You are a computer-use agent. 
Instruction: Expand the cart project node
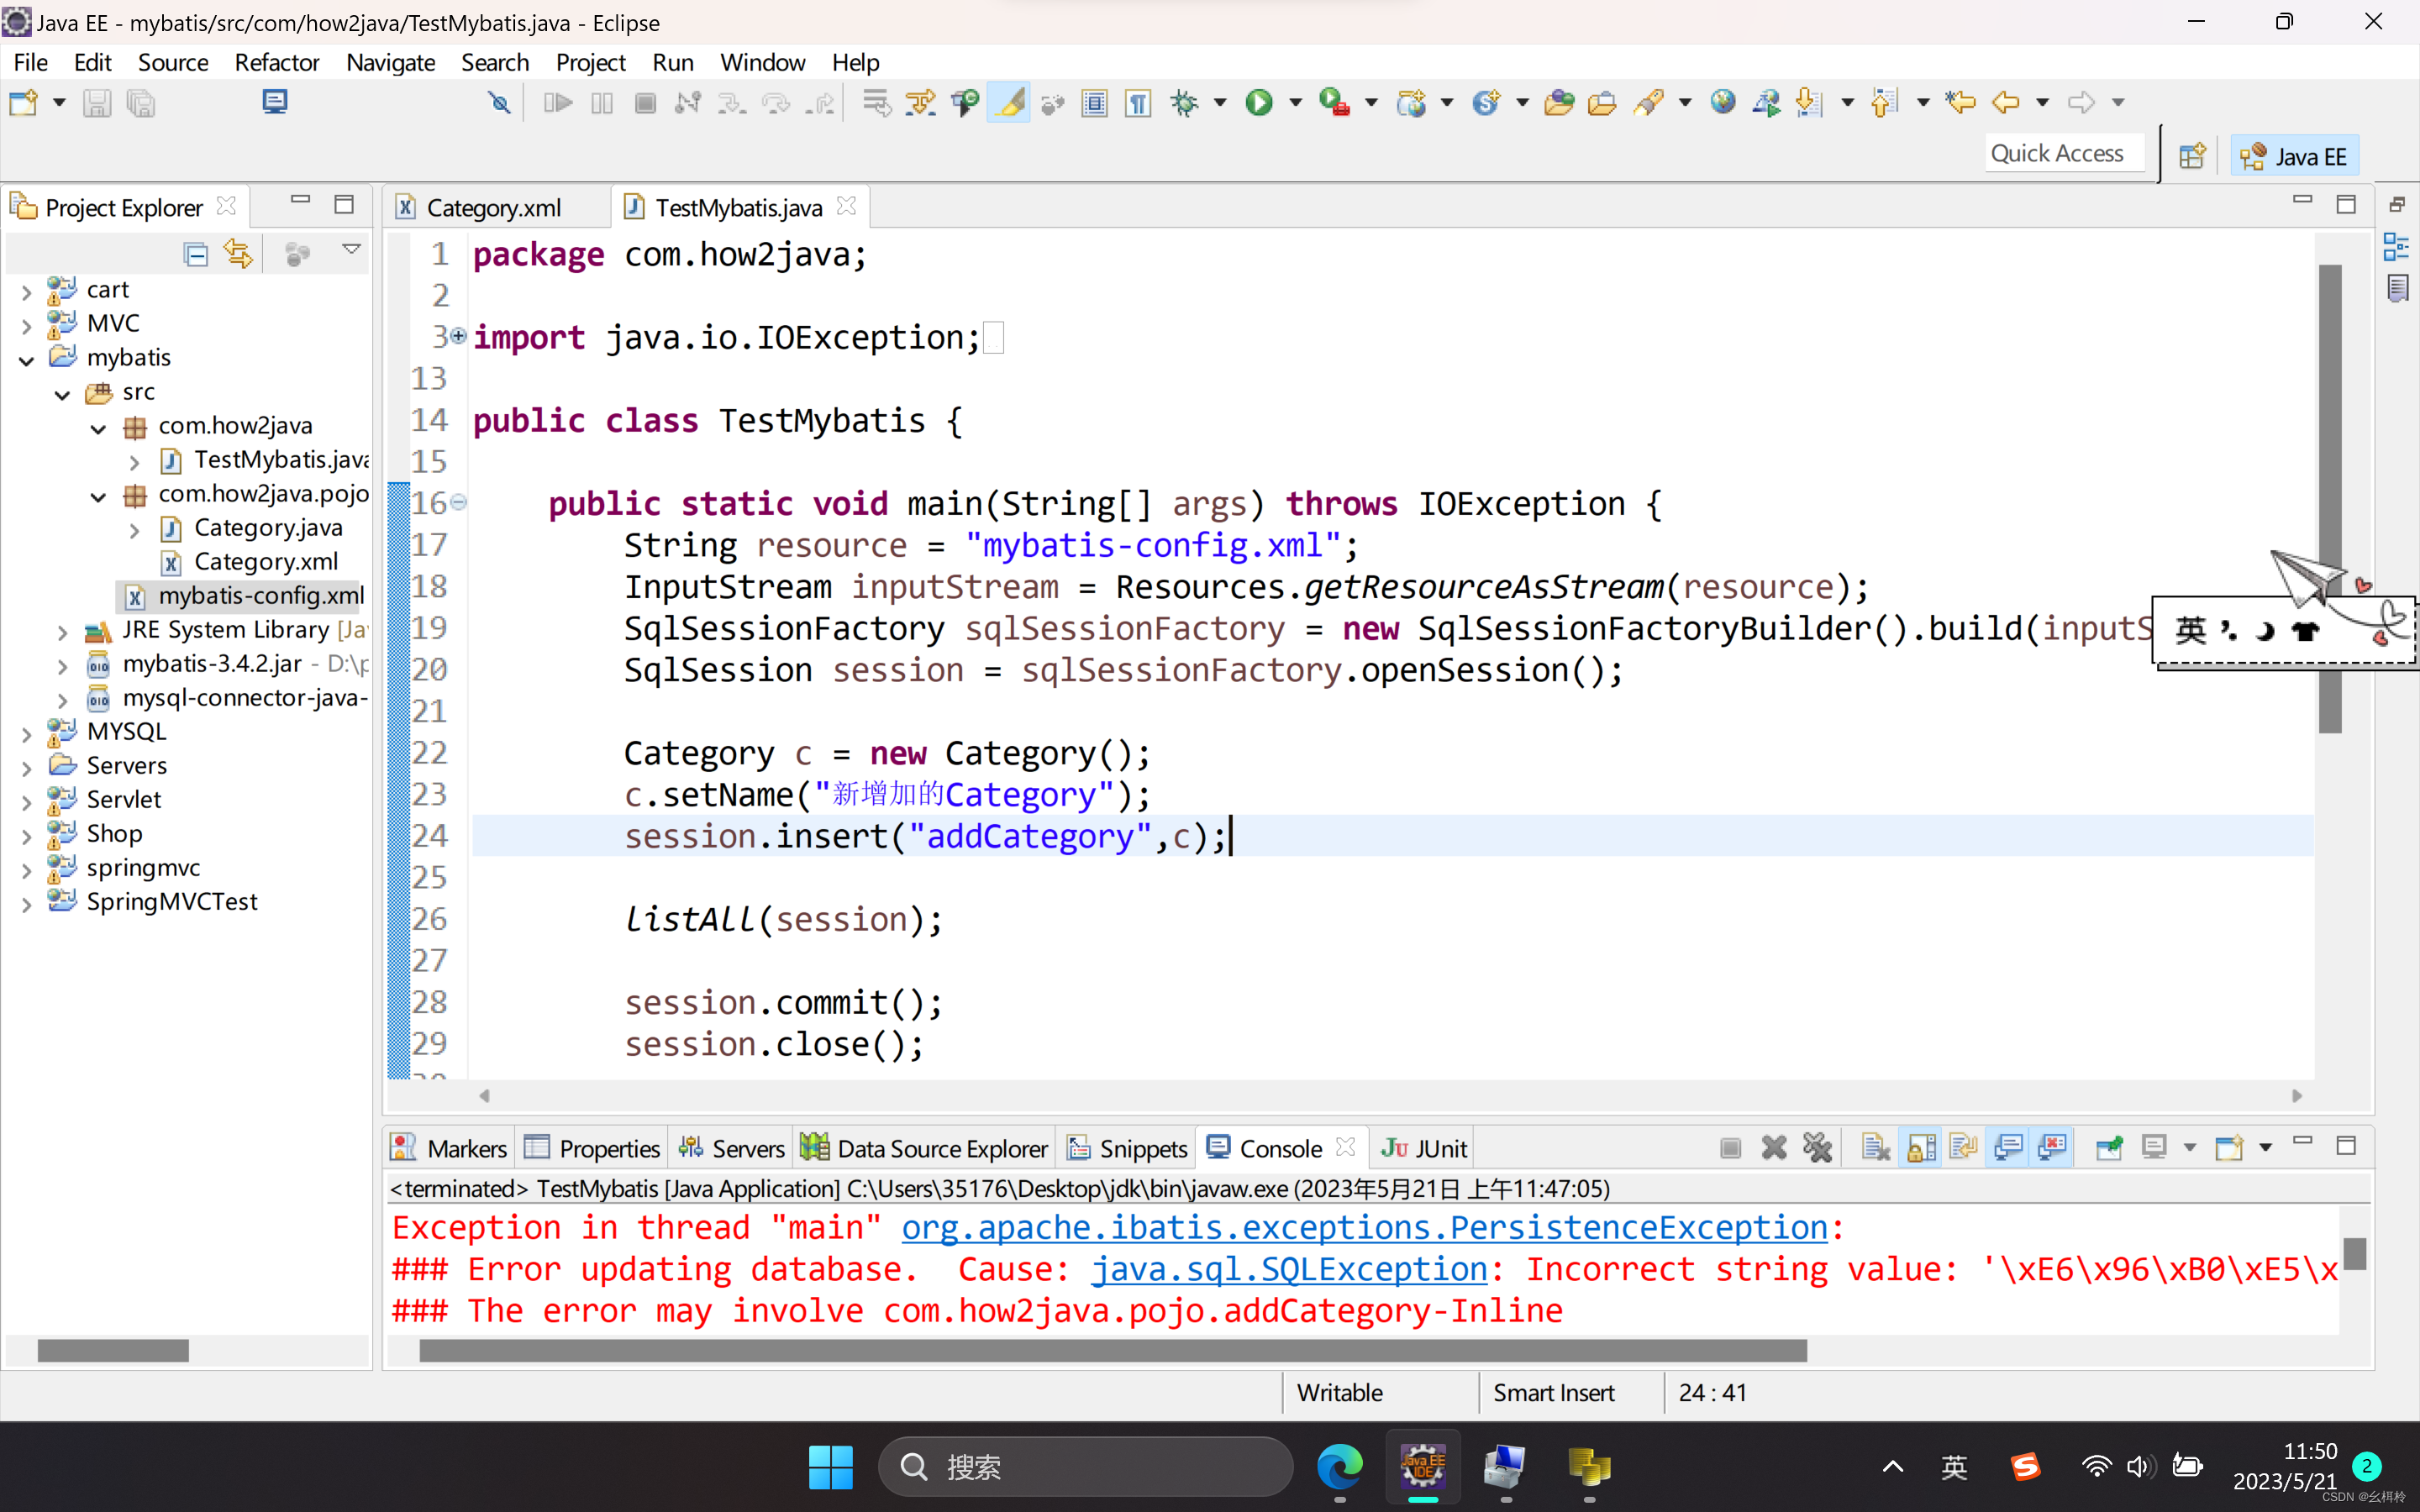(27, 291)
